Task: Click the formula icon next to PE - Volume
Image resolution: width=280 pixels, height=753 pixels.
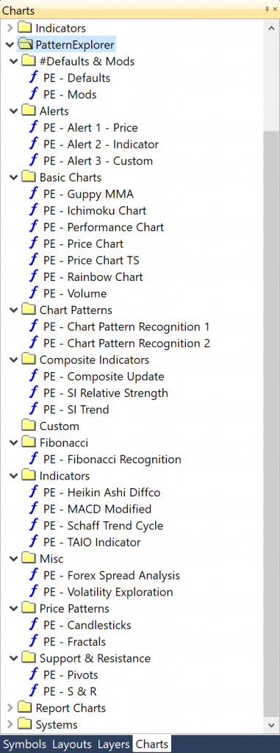Action: tap(34, 293)
